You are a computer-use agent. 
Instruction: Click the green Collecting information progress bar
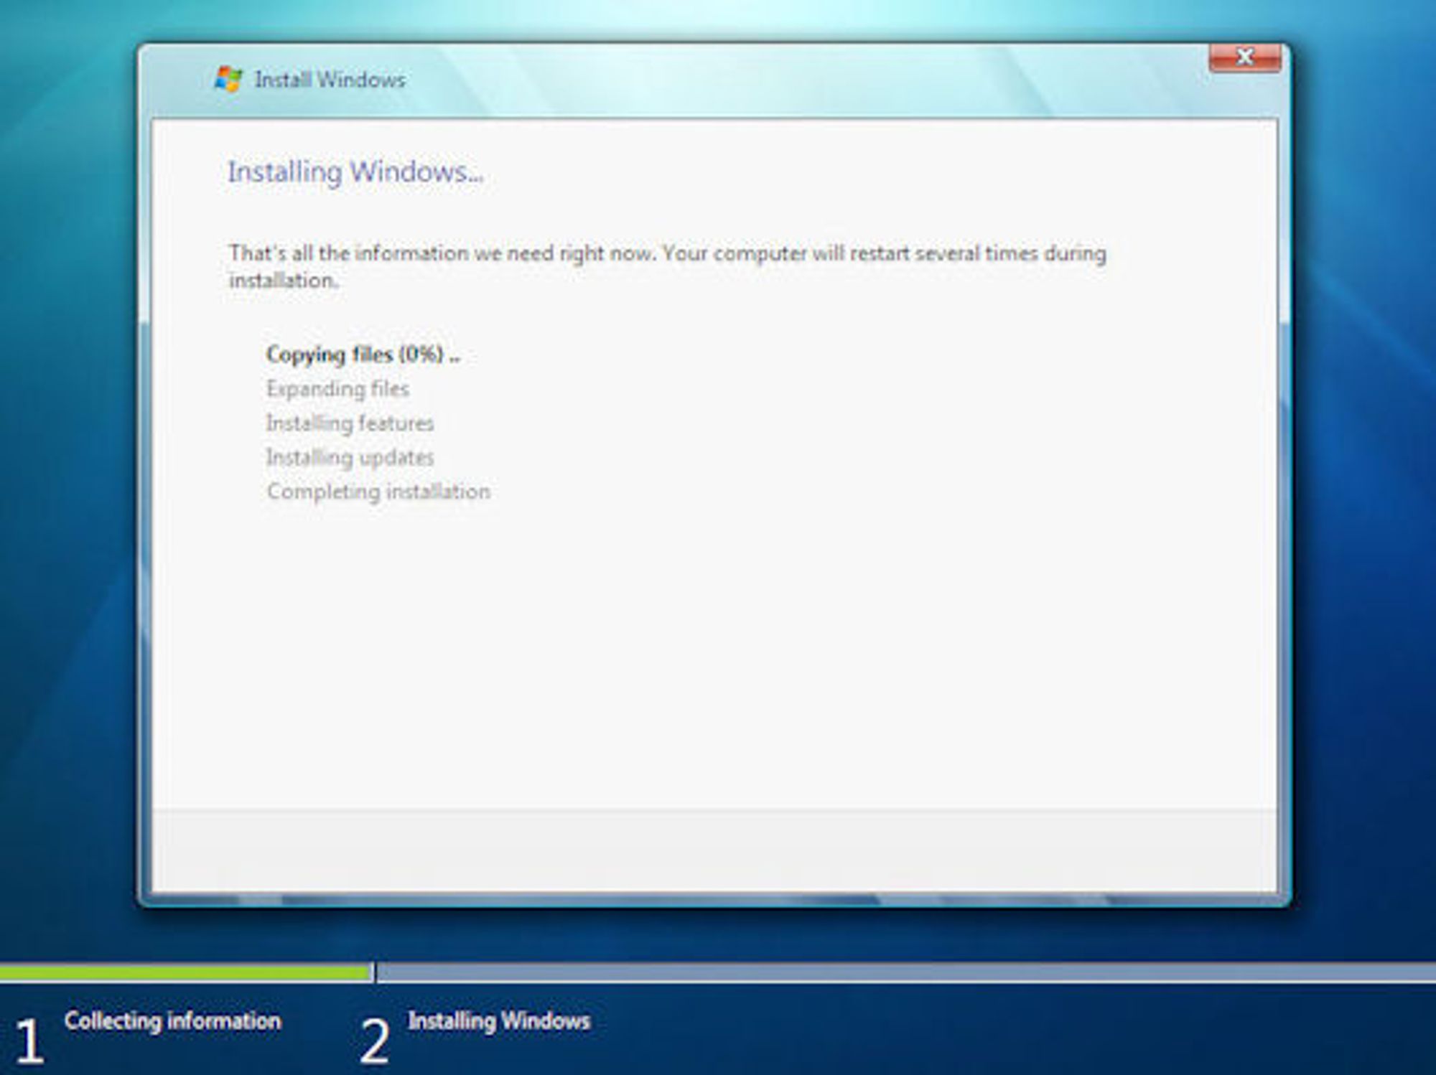tap(185, 973)
